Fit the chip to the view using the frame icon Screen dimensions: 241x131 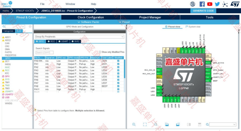click(145, 124)
